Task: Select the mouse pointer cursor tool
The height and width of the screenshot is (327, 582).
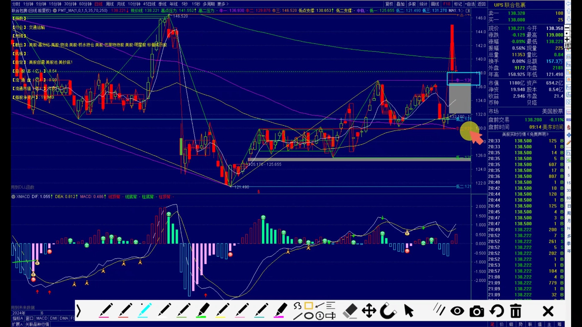Action: [409, 311]
